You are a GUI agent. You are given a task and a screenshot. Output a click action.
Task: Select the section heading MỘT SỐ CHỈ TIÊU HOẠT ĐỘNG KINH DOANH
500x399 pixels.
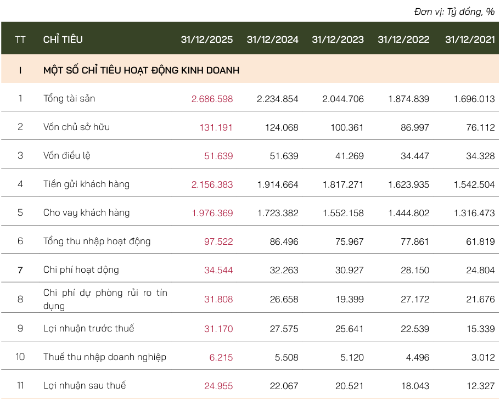[x=141, y=71]
